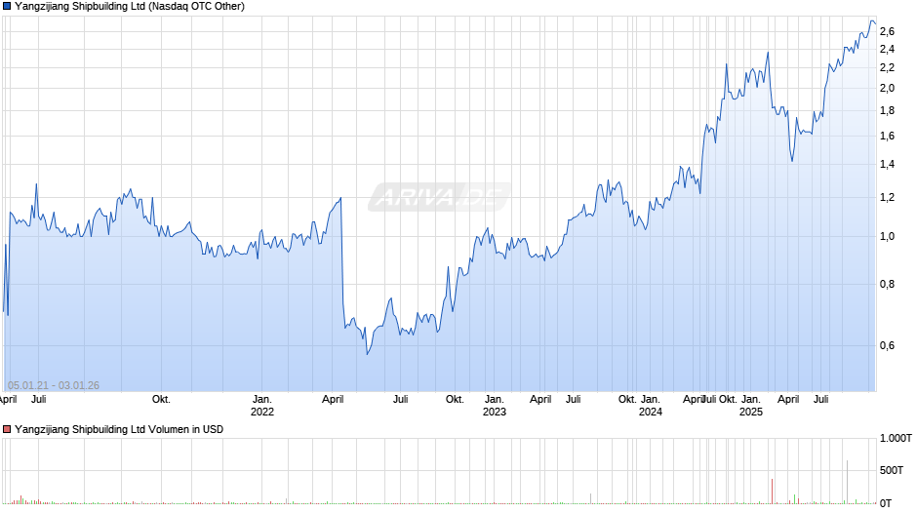Click the 2,2 price axis label
917x513 pixels.
[887, 68]
